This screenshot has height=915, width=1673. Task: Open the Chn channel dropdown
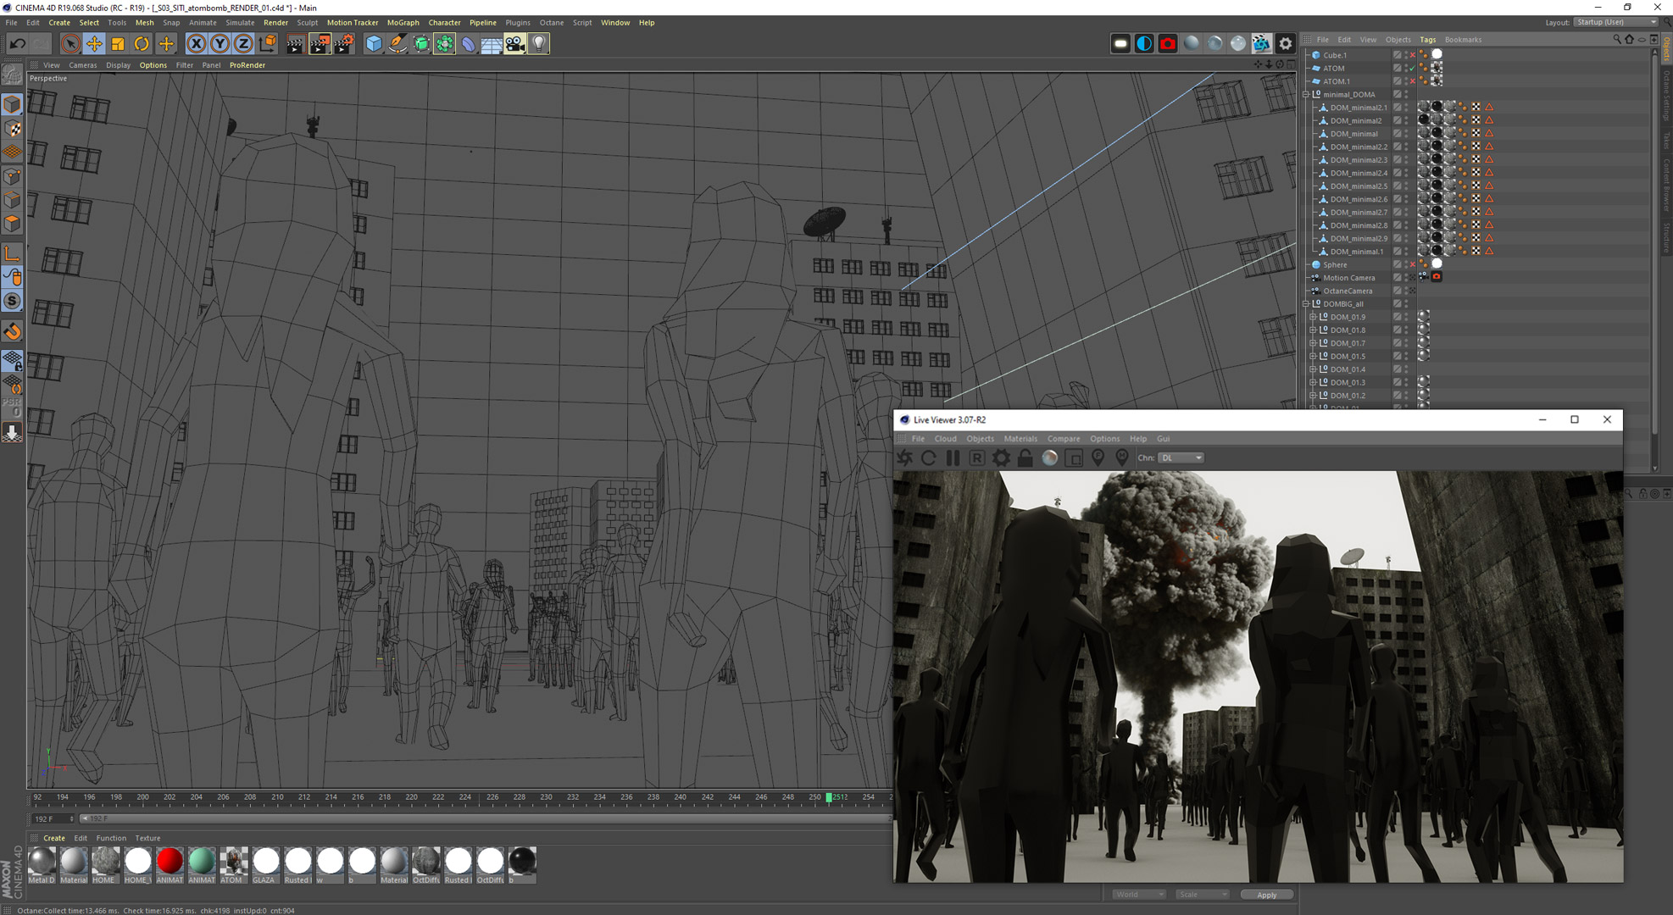[1181, 457]
